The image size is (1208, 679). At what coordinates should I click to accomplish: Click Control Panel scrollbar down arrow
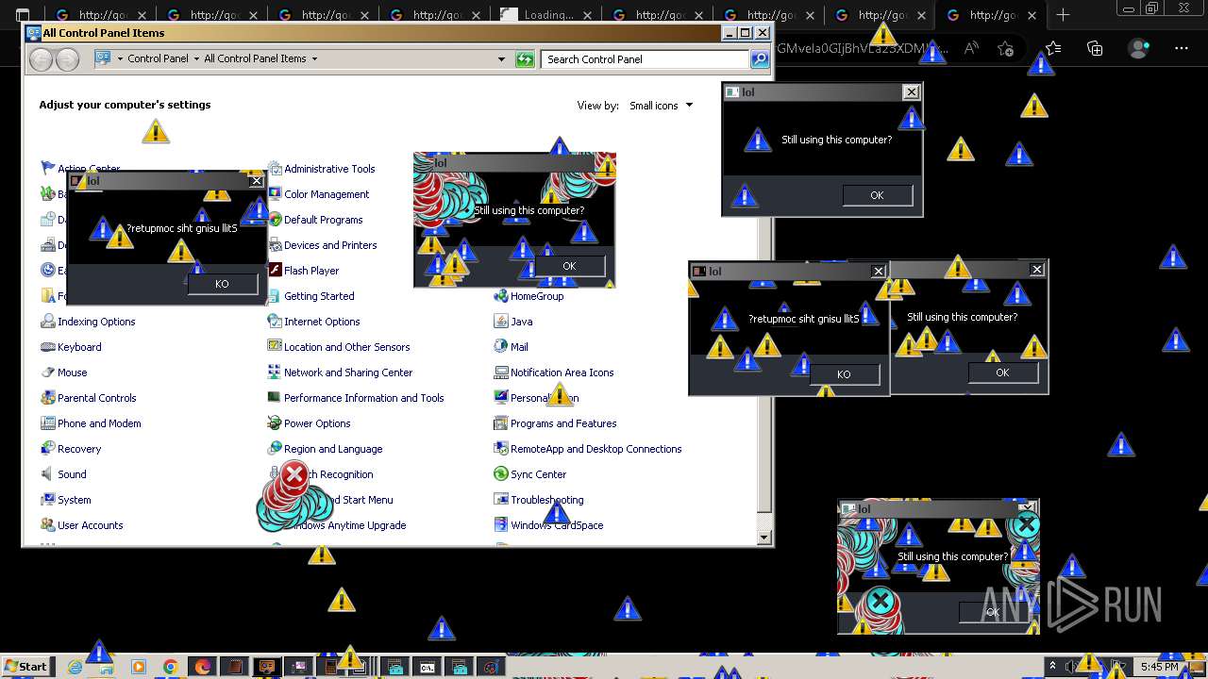[x=764, y=538]
